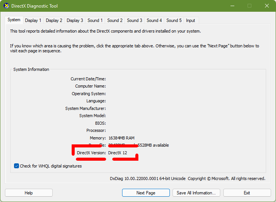Click the 'System Manufacturer:' label
This screenshot has height=202, width=276.
tap(86, 108)
